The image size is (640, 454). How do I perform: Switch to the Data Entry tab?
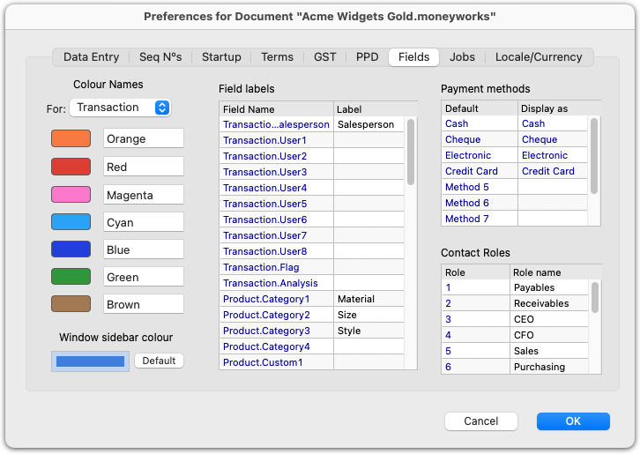pyautogui.click(x=91, y=56)
